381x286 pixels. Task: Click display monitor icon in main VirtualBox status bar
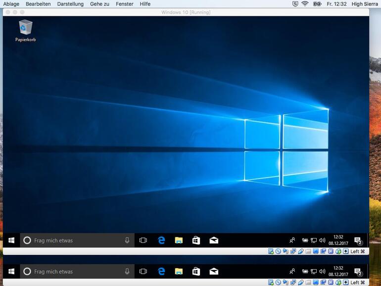tap(316, 251)
